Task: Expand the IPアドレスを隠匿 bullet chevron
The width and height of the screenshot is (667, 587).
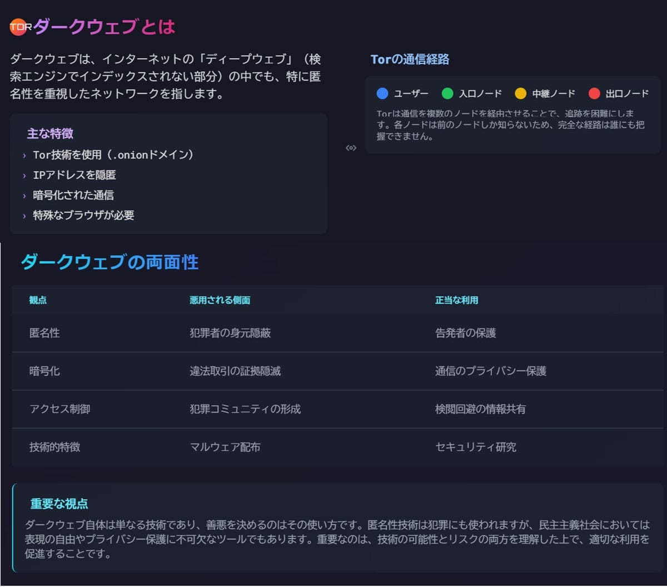Action: tap(24, 176)
